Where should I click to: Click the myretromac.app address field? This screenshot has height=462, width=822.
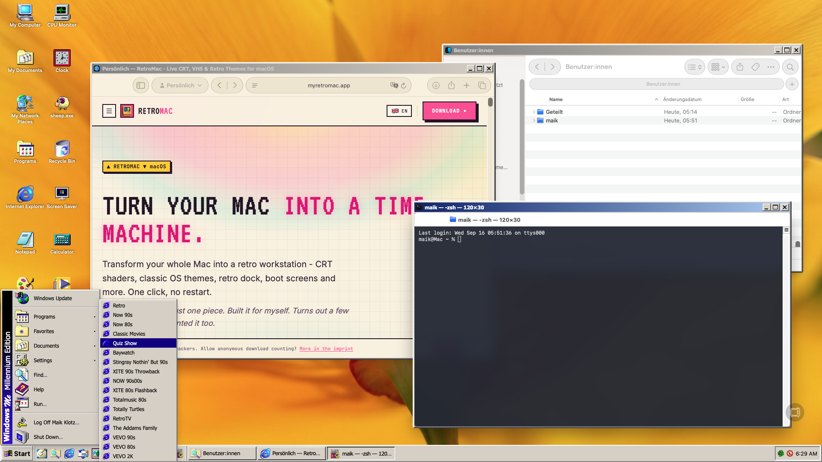(x=329, y=85)
